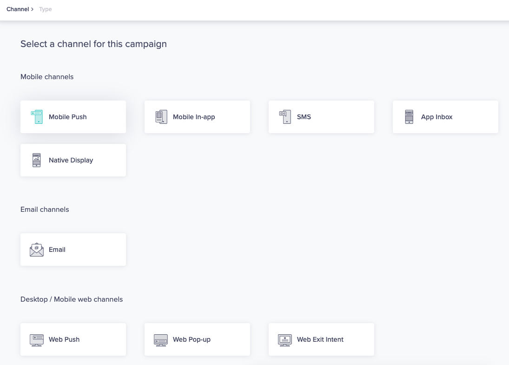Select the App Inbox label
Screen dimensions: 509x365
coord(436,117)
